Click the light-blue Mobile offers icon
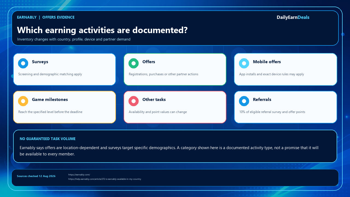The width and height of the screenshot is (350, 197). [x=244, y=63]
